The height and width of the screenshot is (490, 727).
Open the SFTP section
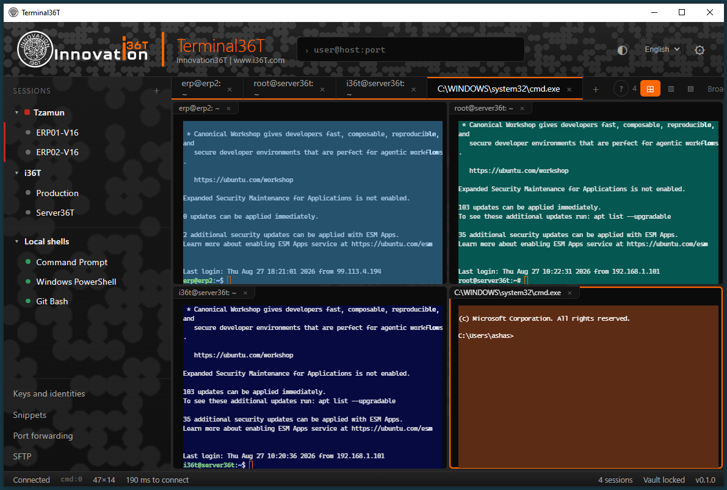point(22,456)
